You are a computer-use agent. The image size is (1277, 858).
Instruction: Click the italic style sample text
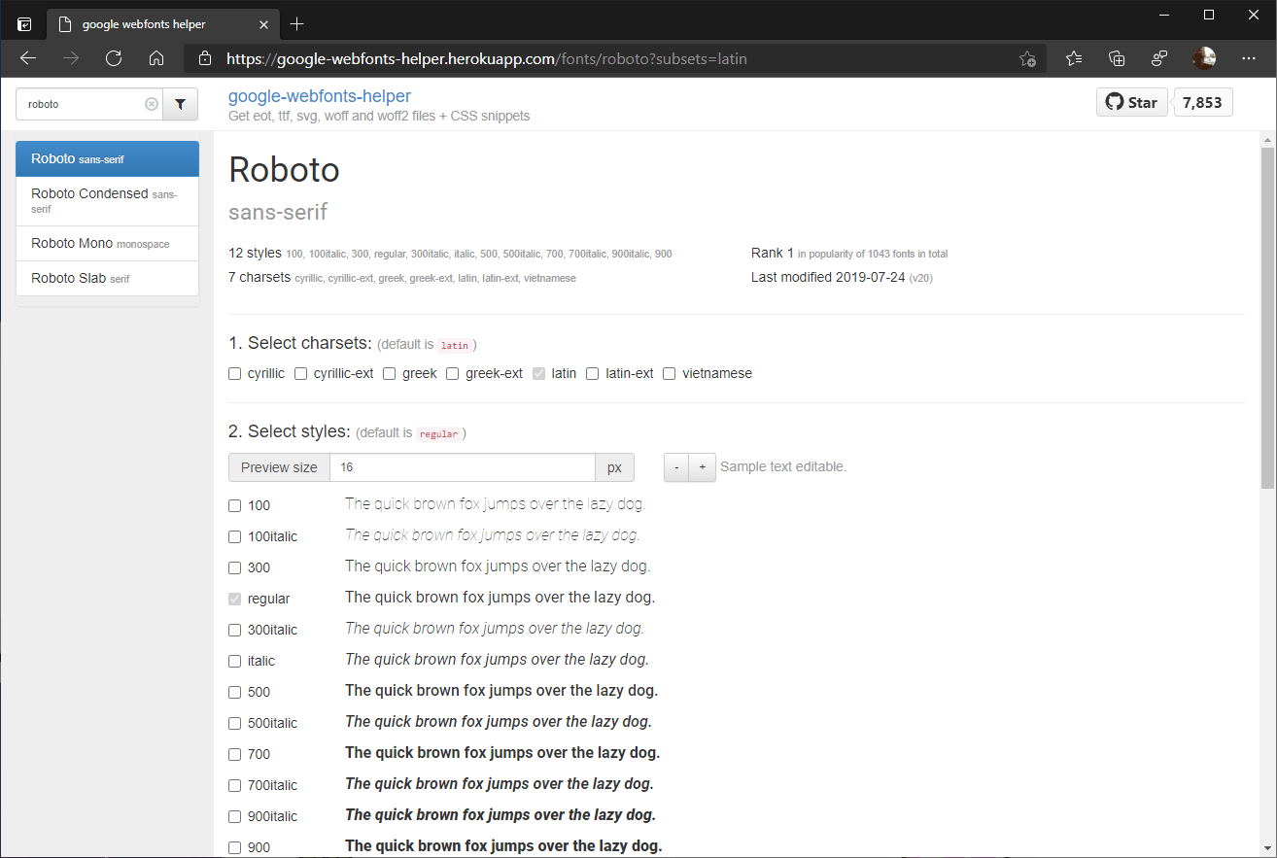(497, 660)
